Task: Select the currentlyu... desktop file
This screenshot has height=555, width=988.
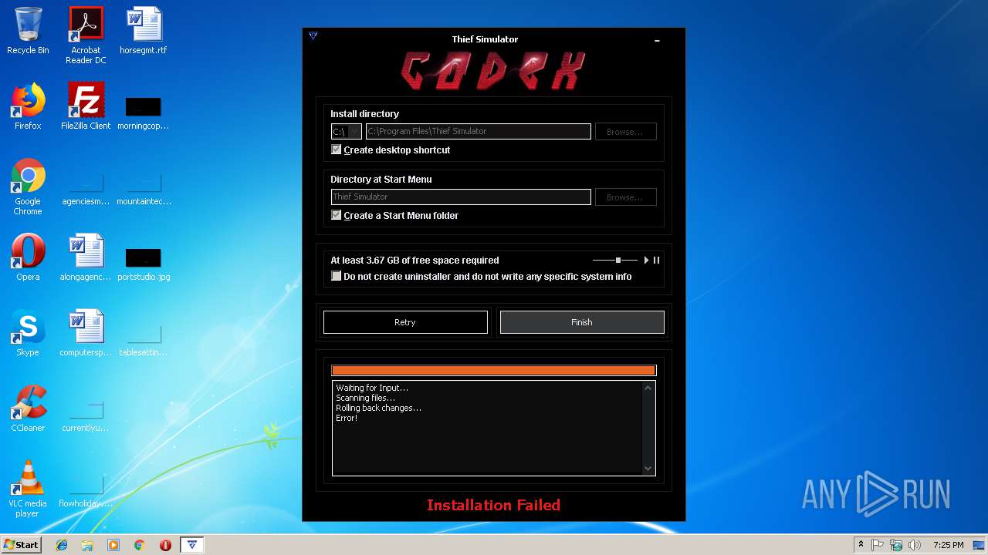Action: tap(86, 415)
